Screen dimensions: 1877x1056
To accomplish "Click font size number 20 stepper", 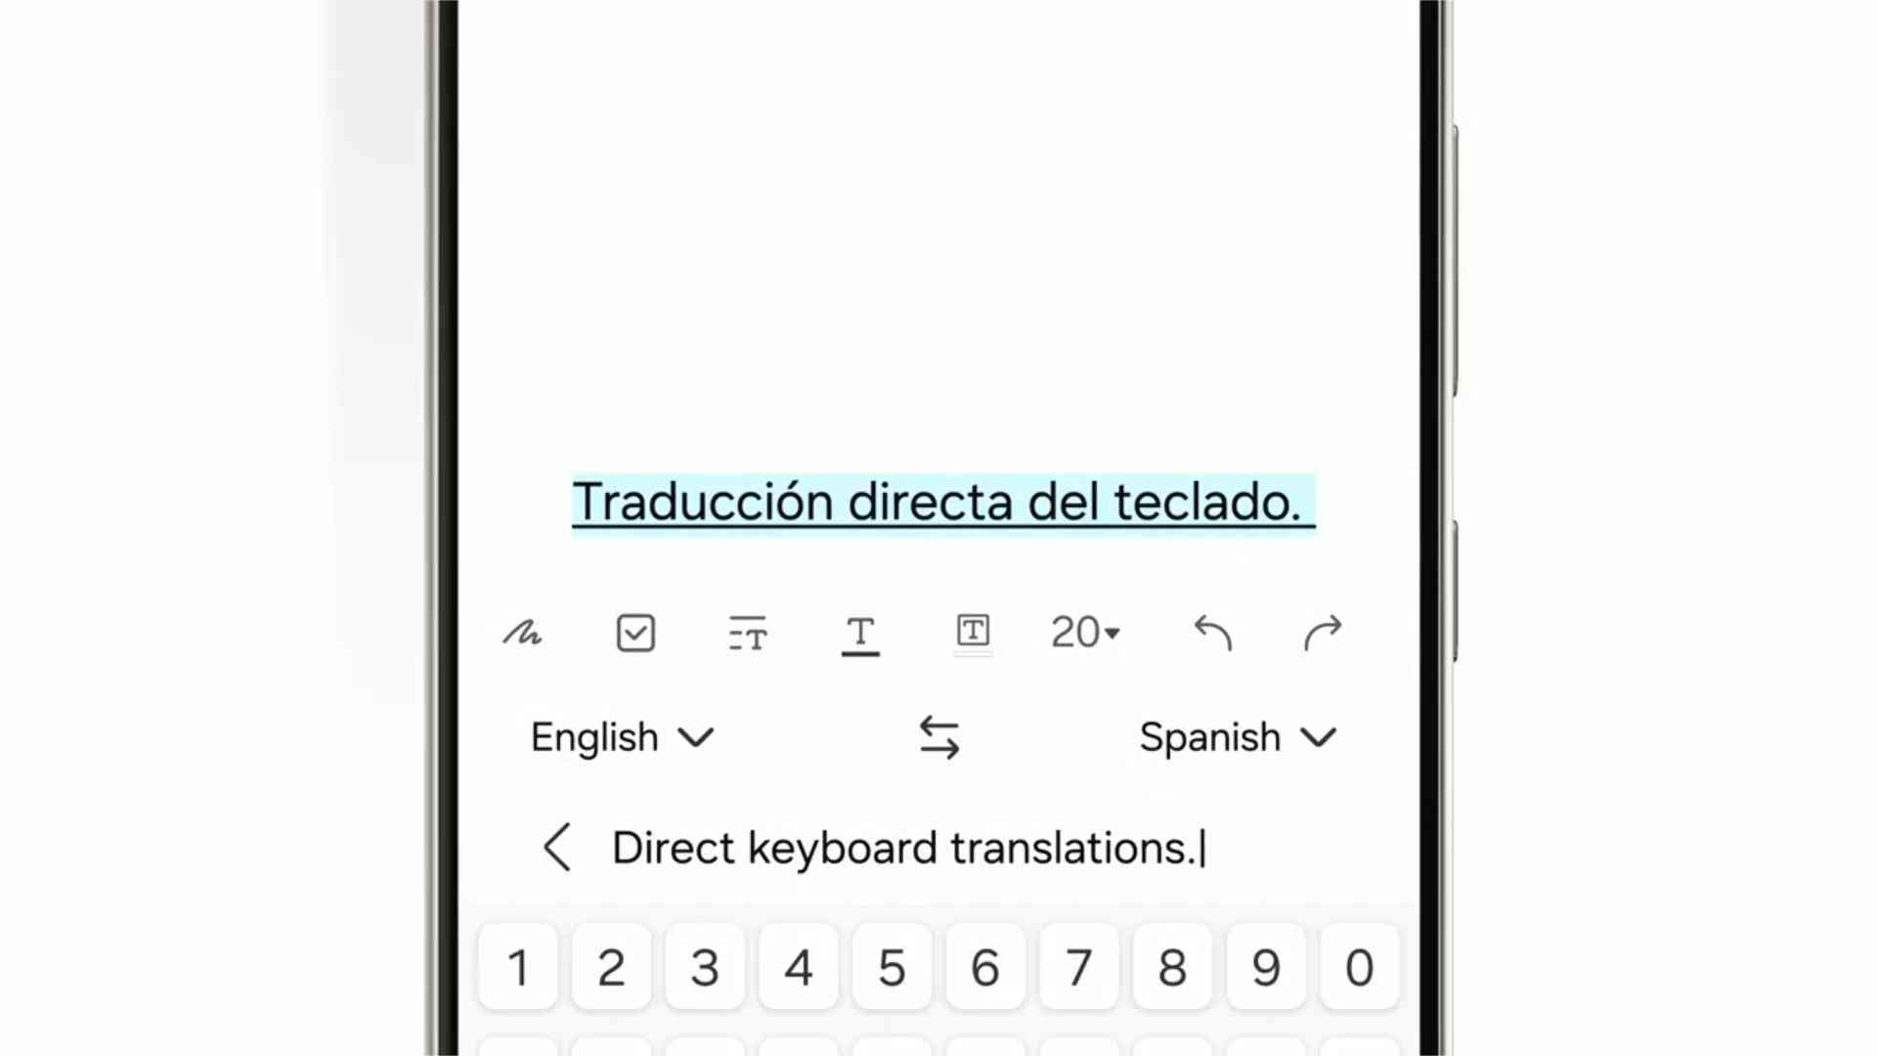I will coord(1083,633).
